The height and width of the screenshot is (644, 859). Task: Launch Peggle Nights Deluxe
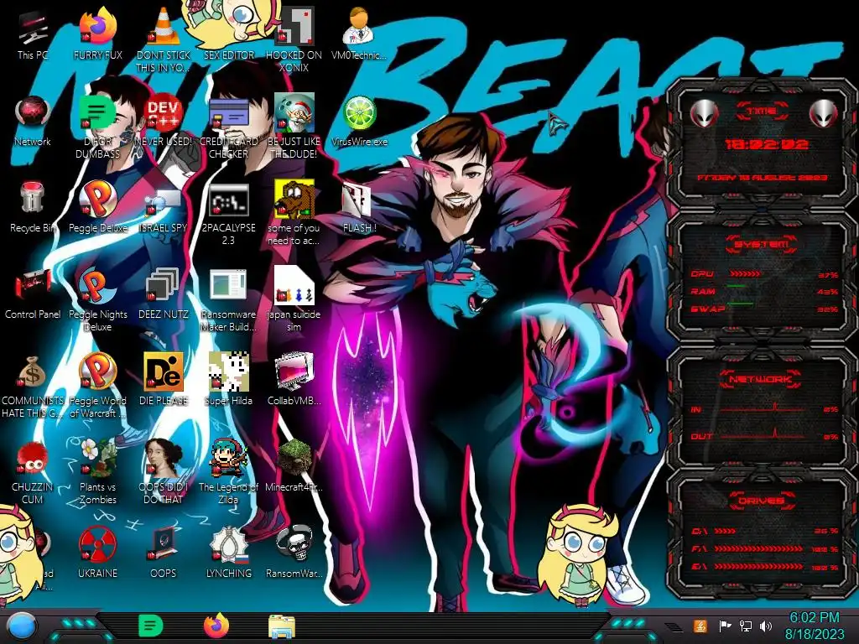point(97,299)
